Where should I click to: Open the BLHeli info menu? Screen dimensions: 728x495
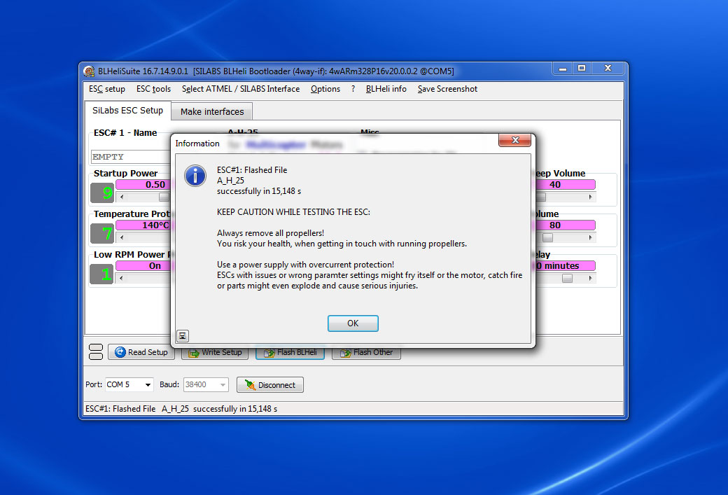pyautogui.click(x=386, y=89)
